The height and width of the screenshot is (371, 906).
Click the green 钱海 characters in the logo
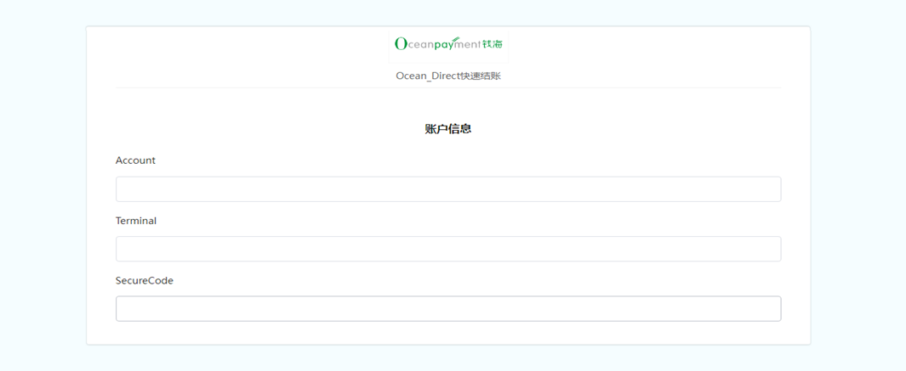point(493,44)
